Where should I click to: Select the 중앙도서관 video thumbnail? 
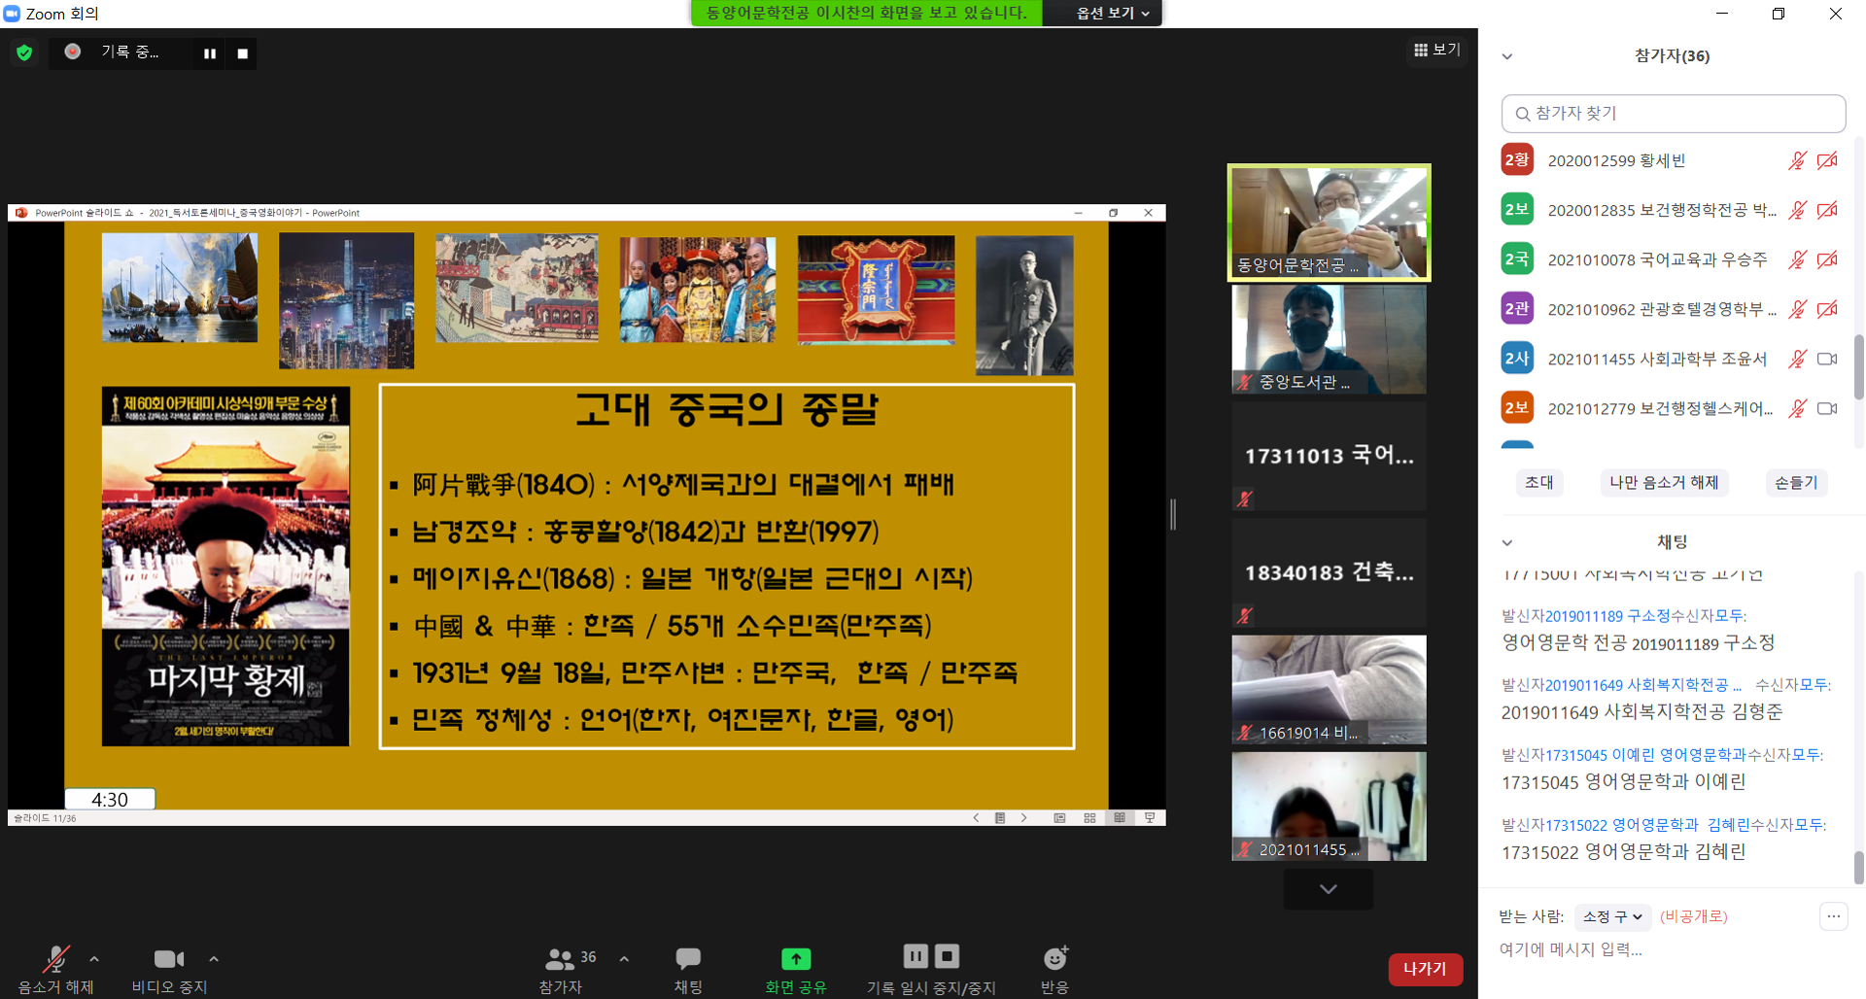point(1329,339)
